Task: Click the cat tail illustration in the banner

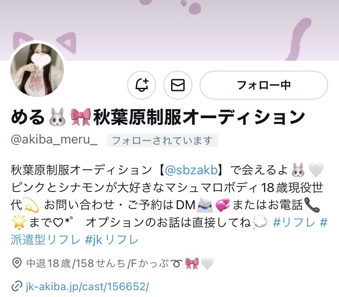Action: [x=299, y=39]
